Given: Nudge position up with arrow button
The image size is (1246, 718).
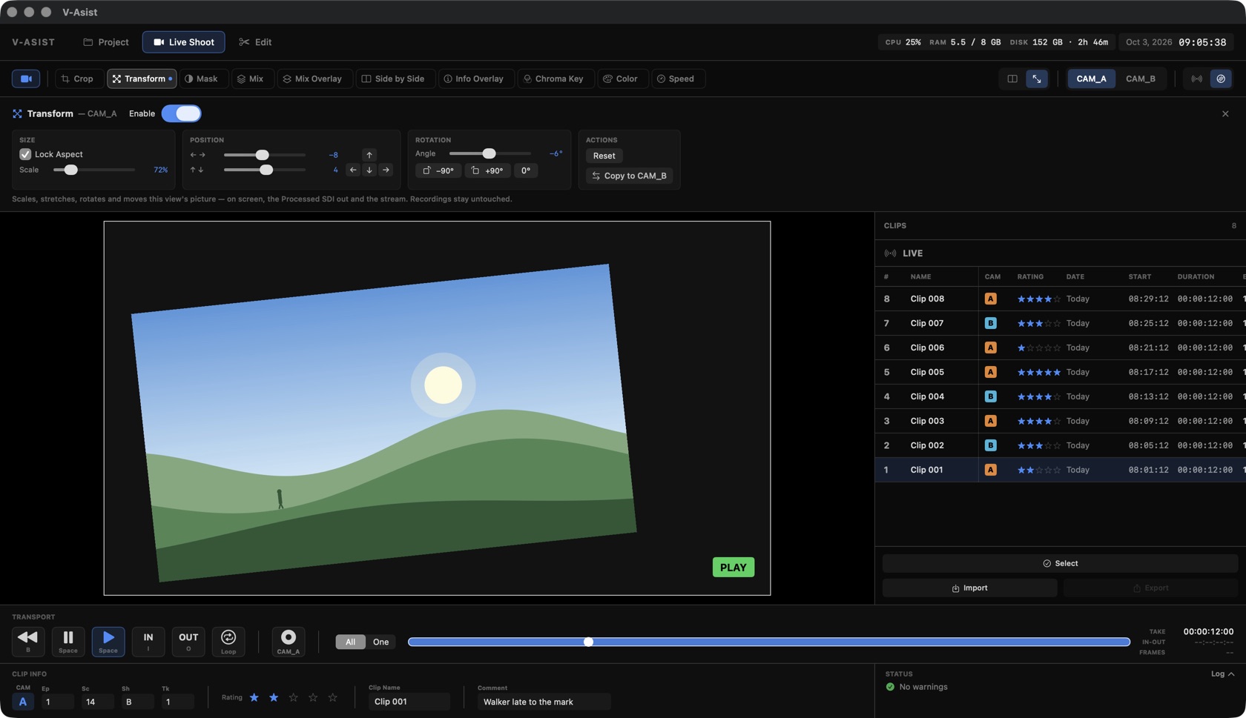Looking at the screenshot, I should point(369,155).
